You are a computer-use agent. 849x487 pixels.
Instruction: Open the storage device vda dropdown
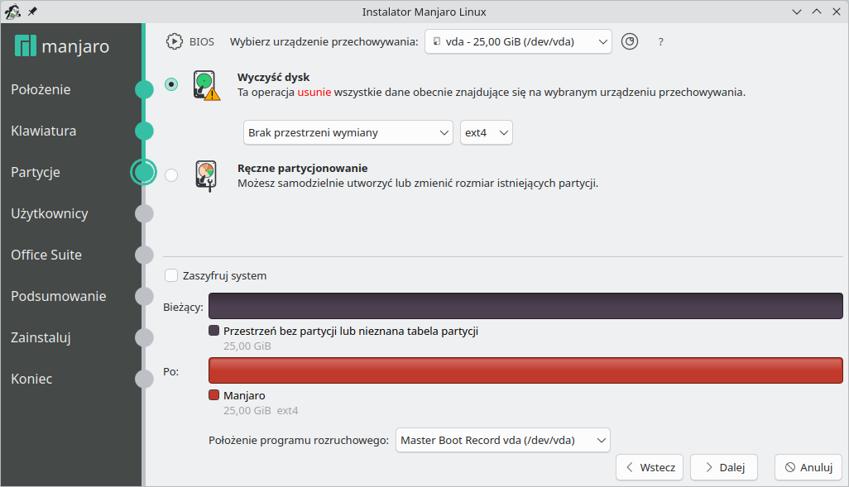pyautogui.click(x=518, y=41)
